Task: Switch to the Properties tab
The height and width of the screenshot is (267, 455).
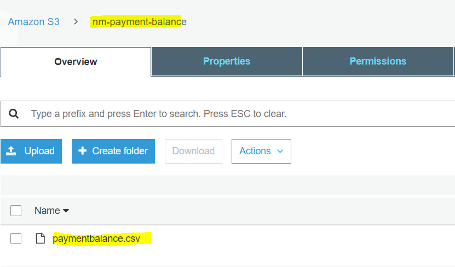Action: click(x=227, y=61)
